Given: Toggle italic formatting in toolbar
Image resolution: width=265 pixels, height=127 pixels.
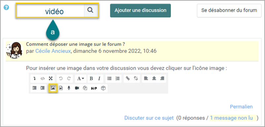Looking at the screenshot, I should [99, 79].
